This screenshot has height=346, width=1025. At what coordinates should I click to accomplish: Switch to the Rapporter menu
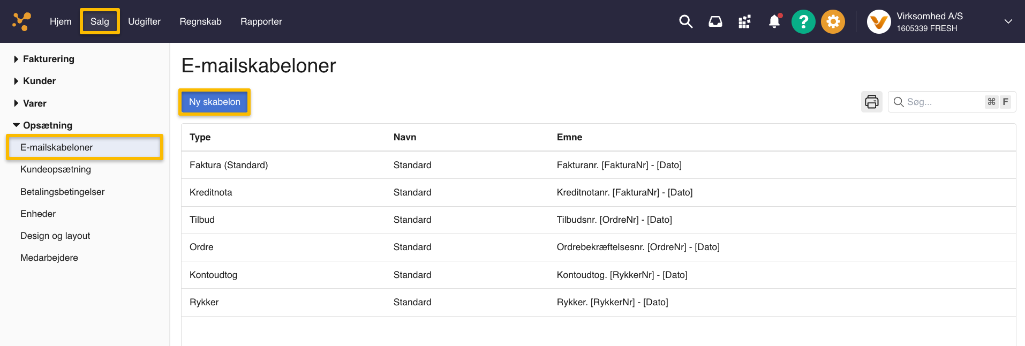(261, 21)
